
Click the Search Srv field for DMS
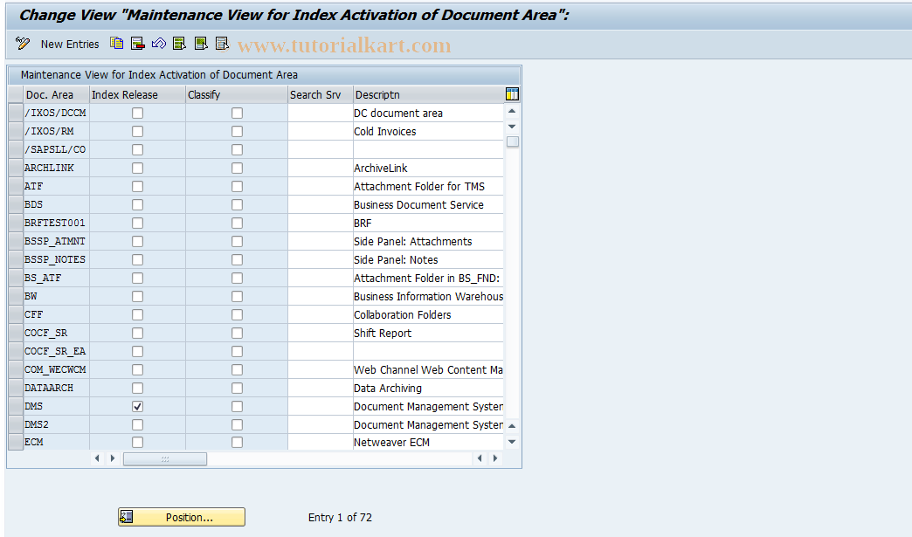[x=321, y=406]
